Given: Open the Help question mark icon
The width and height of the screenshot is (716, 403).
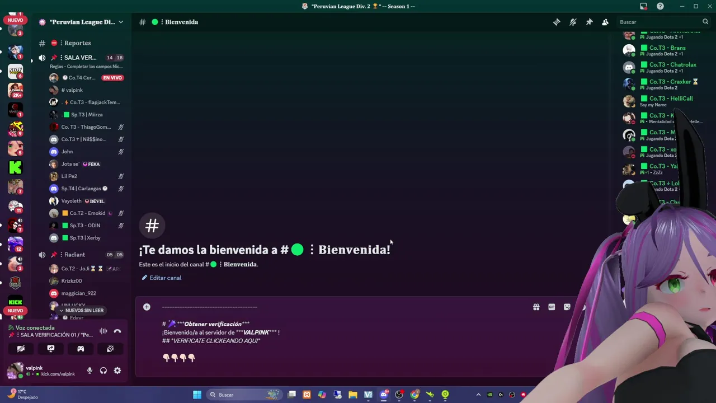Looking at the screenshot, I should click(661, 6).
